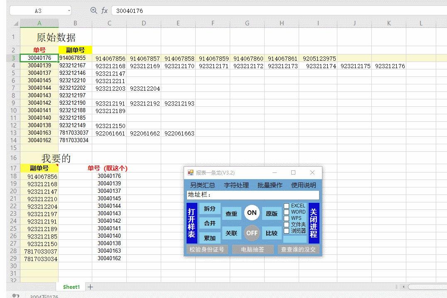Open the 批量操作 menu
Viewport: 447px width, 298px height.
coord(270,185)
